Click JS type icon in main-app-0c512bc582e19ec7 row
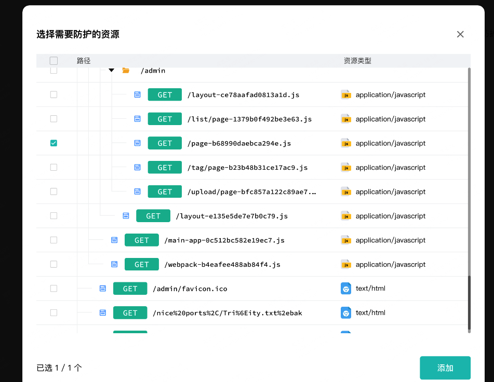Viewport: 494px width, 382px height. [x=346, y=240]
